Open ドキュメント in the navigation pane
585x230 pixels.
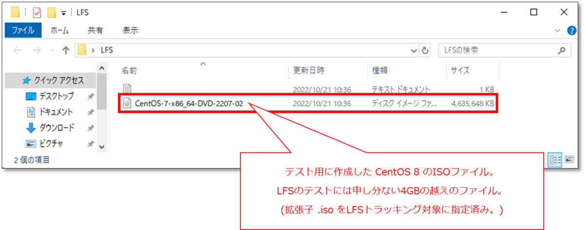(56, 112)
